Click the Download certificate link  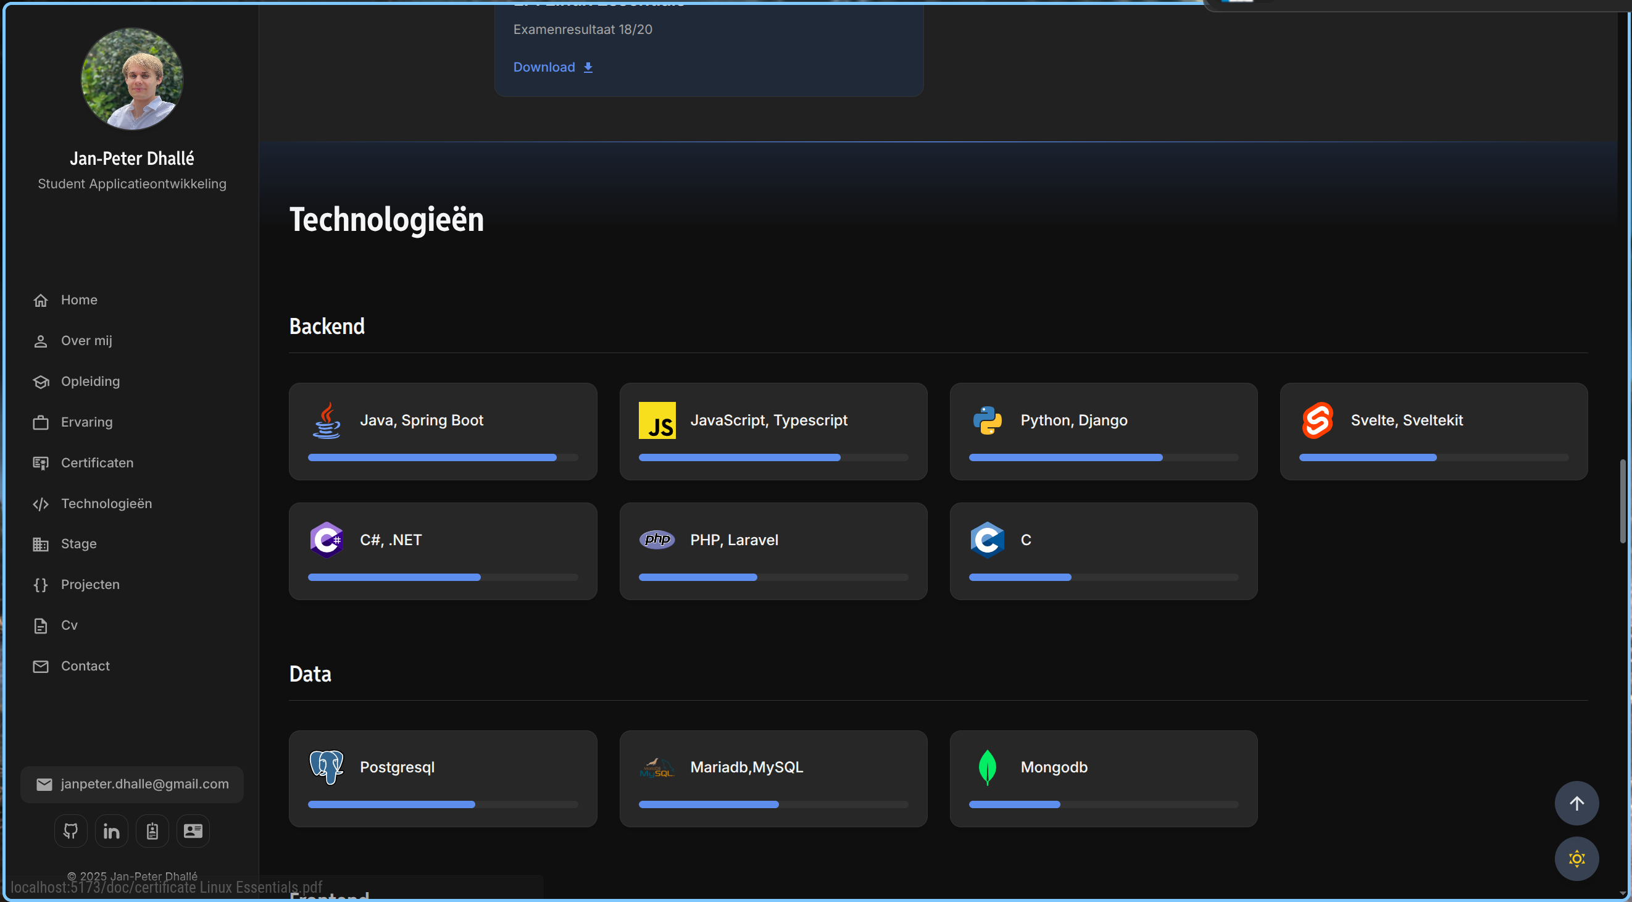552,67
